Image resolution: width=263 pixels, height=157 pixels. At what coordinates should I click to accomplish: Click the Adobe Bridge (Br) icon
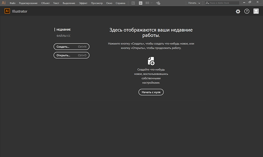click(x=133, y=3)
